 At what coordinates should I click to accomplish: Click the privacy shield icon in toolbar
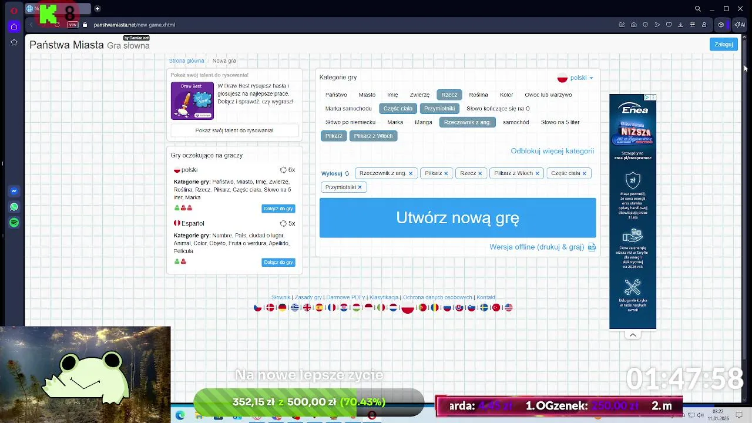click(x=645, y=25)
